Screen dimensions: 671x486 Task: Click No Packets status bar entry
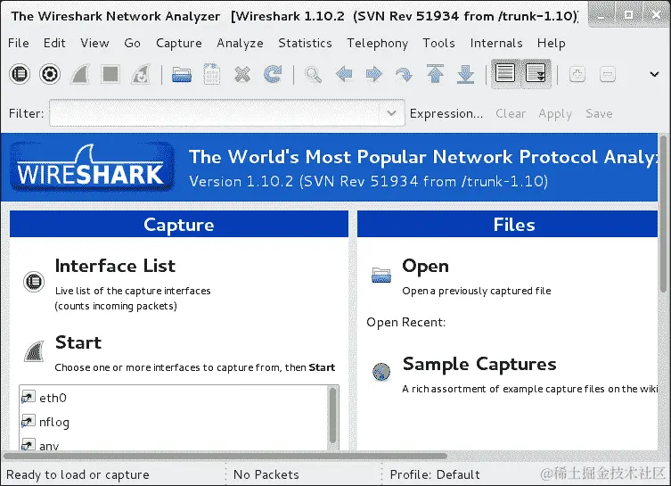click(266, 474)
